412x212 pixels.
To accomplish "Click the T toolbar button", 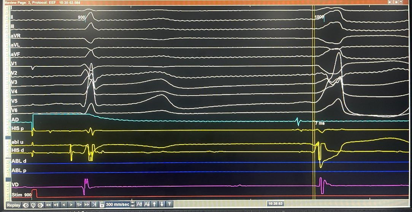I will pyautogui.click(x=170, y=205).
